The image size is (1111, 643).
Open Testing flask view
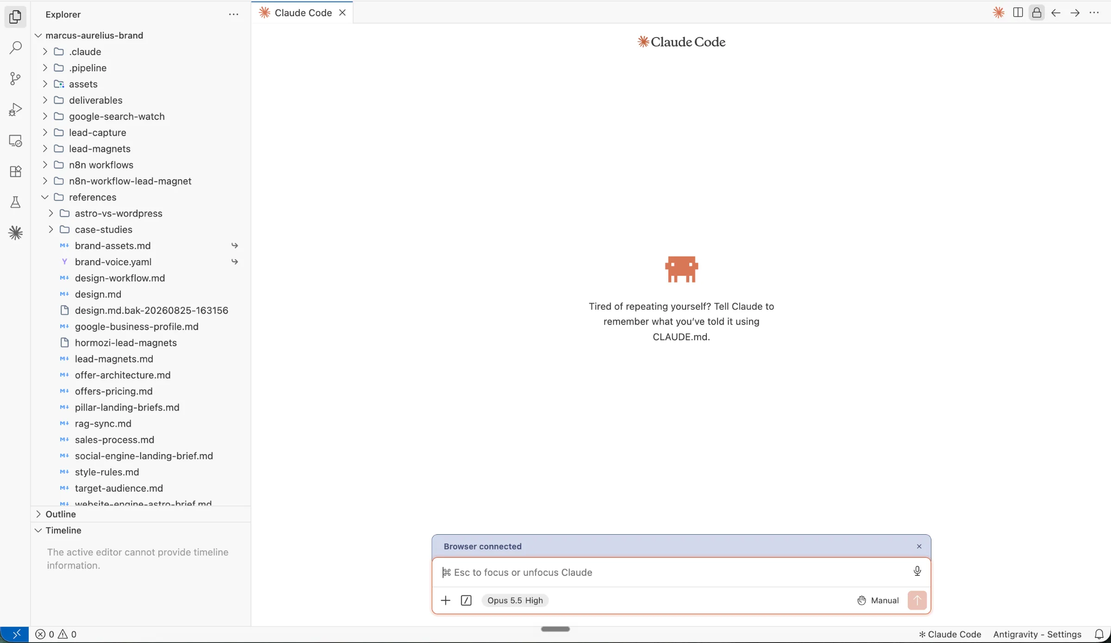(x=15, y=202)
